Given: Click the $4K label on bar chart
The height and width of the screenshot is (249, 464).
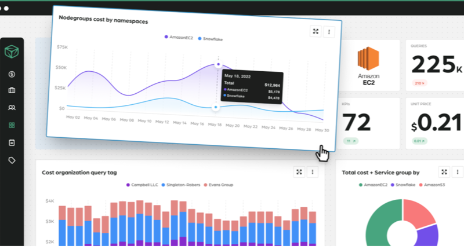Looking at the screenshot, I should 50,201.
